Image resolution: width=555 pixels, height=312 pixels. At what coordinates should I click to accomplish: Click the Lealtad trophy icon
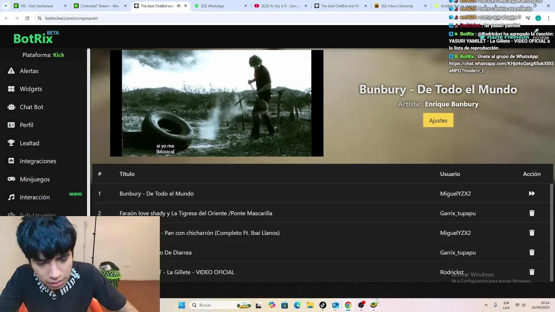tap(11, 143)
